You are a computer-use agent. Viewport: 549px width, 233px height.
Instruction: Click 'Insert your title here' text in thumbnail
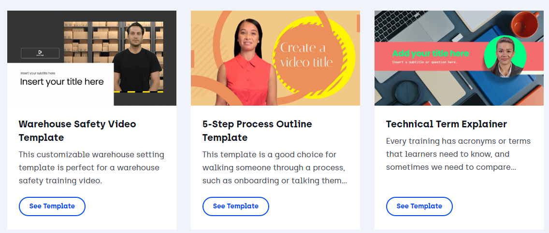(62, 82)
